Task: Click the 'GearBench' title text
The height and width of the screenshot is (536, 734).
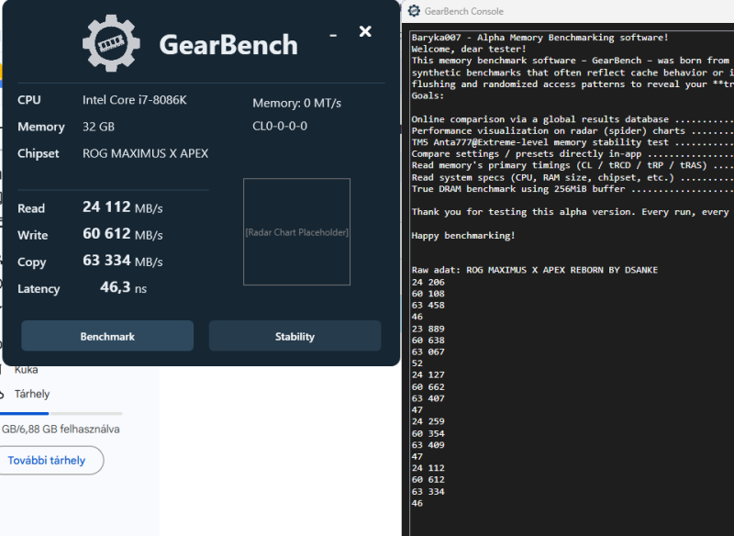Action: pos(228,45)
